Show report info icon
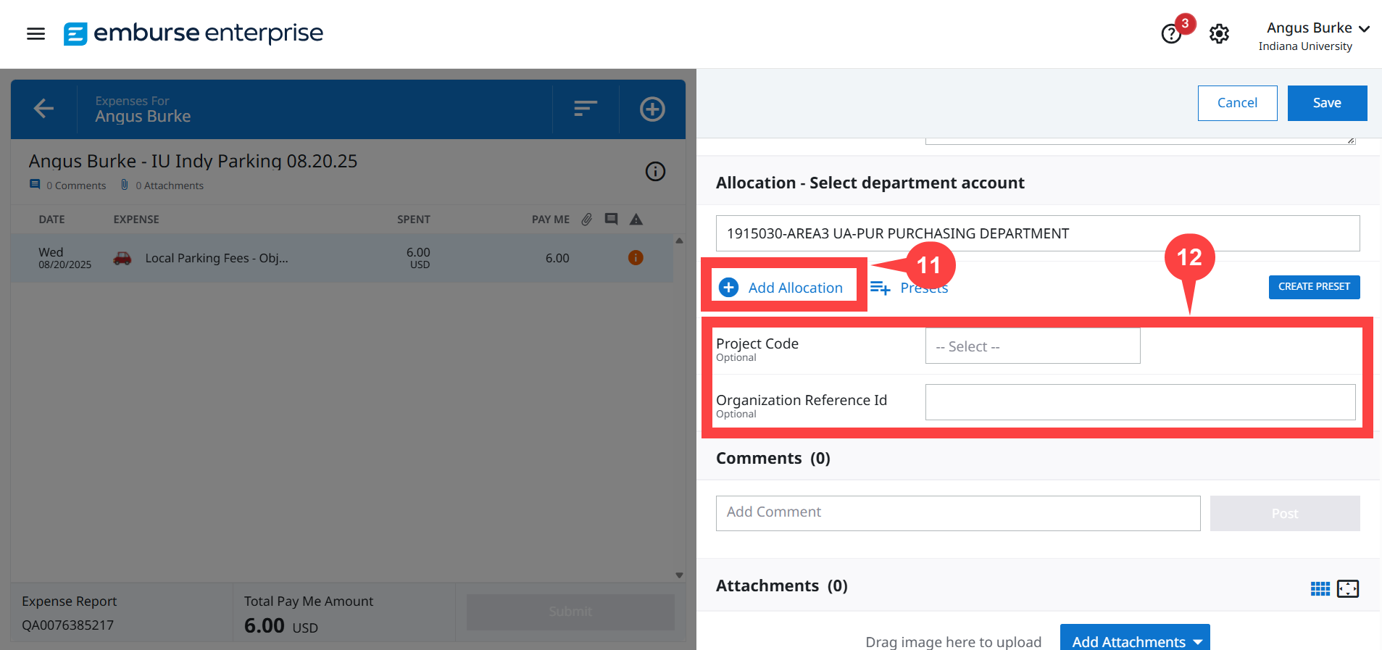 655,172
